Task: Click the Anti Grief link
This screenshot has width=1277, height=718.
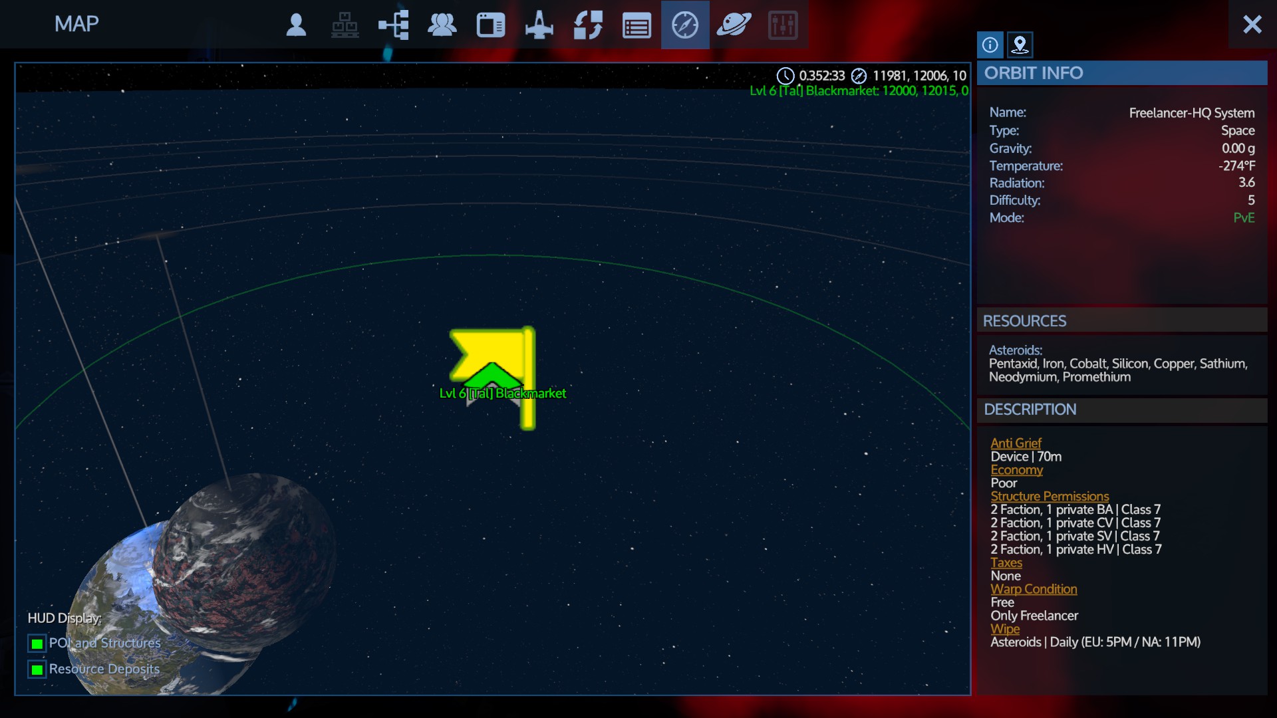Action: click(x=1016, y=443)
